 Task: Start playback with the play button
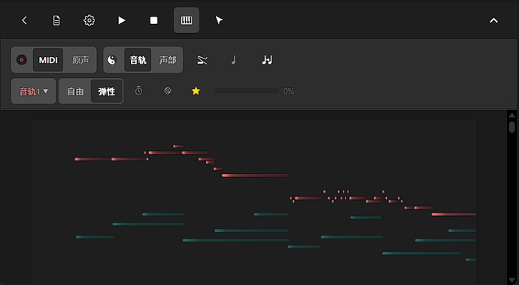pos(121,20)
